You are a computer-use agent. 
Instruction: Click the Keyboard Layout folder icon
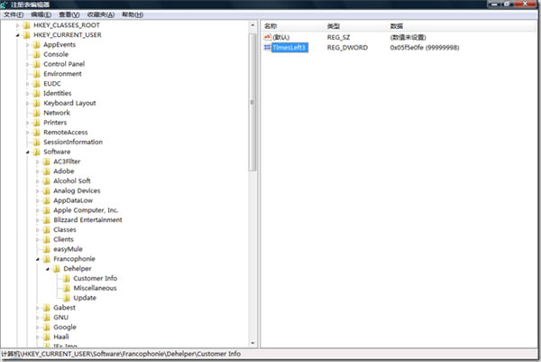37,103
